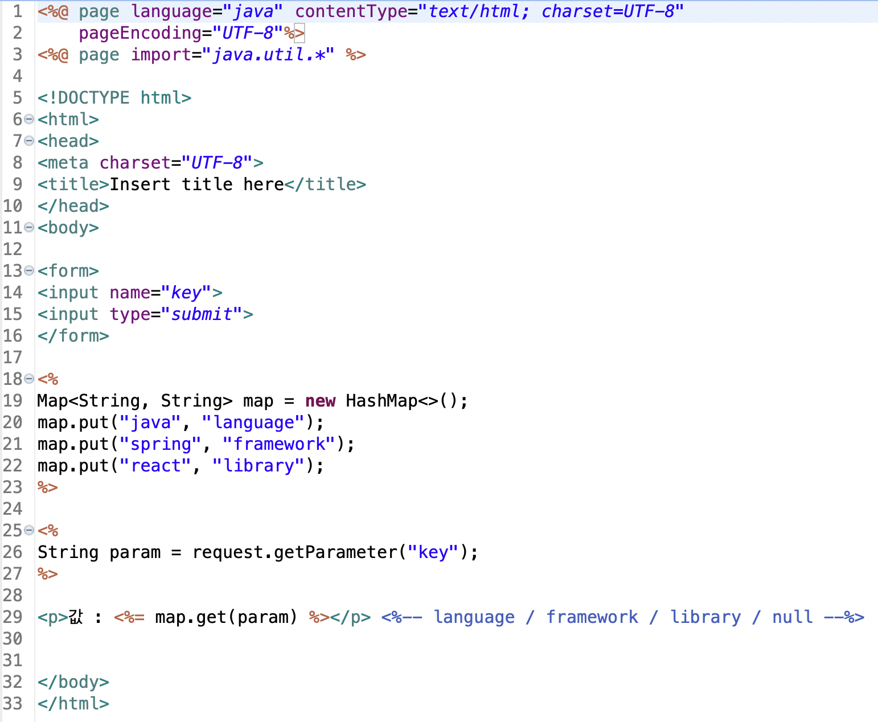Click the "spring" string literal
This screenshot has width=878, height=722.
pos(161,444)
